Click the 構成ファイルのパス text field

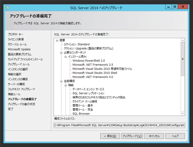pos(119,125)
